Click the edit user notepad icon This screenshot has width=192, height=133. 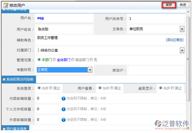pyautogui.click(x=6, y=5)
